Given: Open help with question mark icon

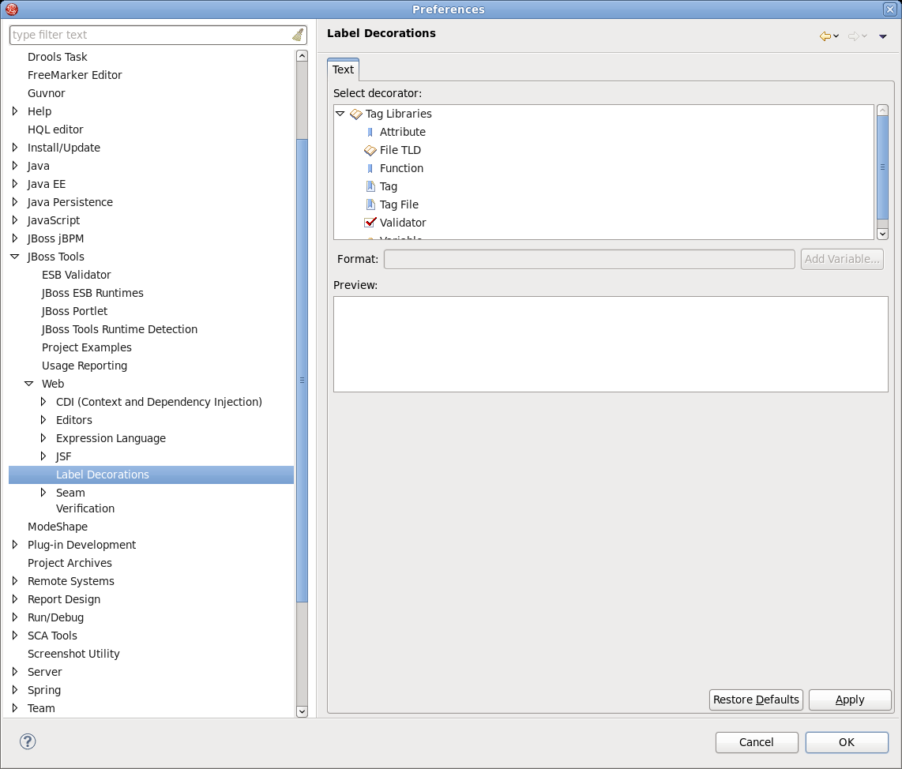Looking at the screenshot, I should (x=28, y=741).
